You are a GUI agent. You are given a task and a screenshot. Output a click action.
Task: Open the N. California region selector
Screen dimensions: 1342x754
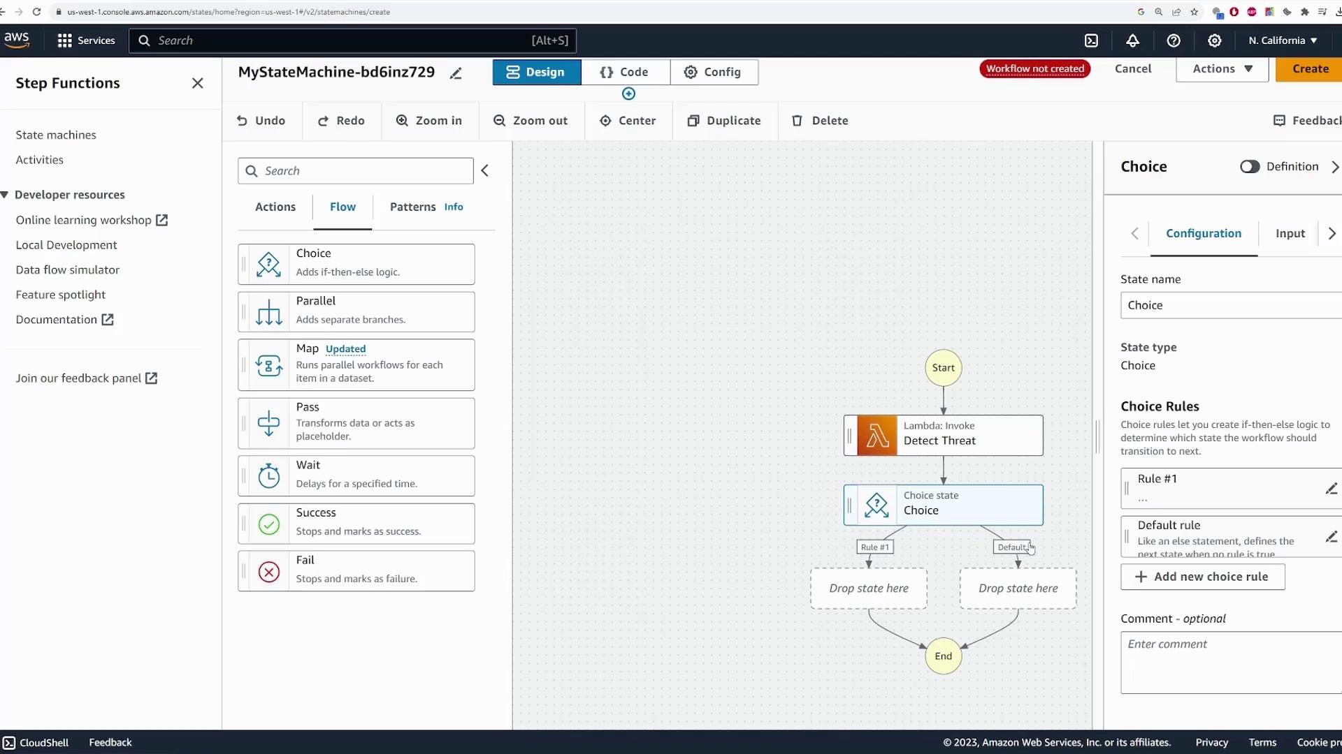coord(1283,40)
